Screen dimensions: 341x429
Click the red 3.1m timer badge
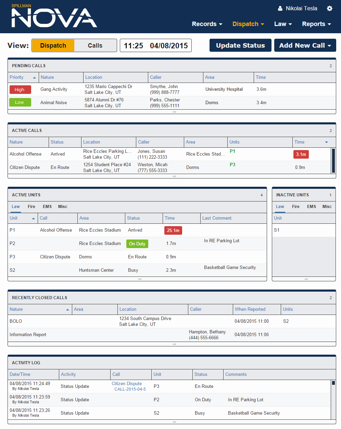(x=301, y=154)
